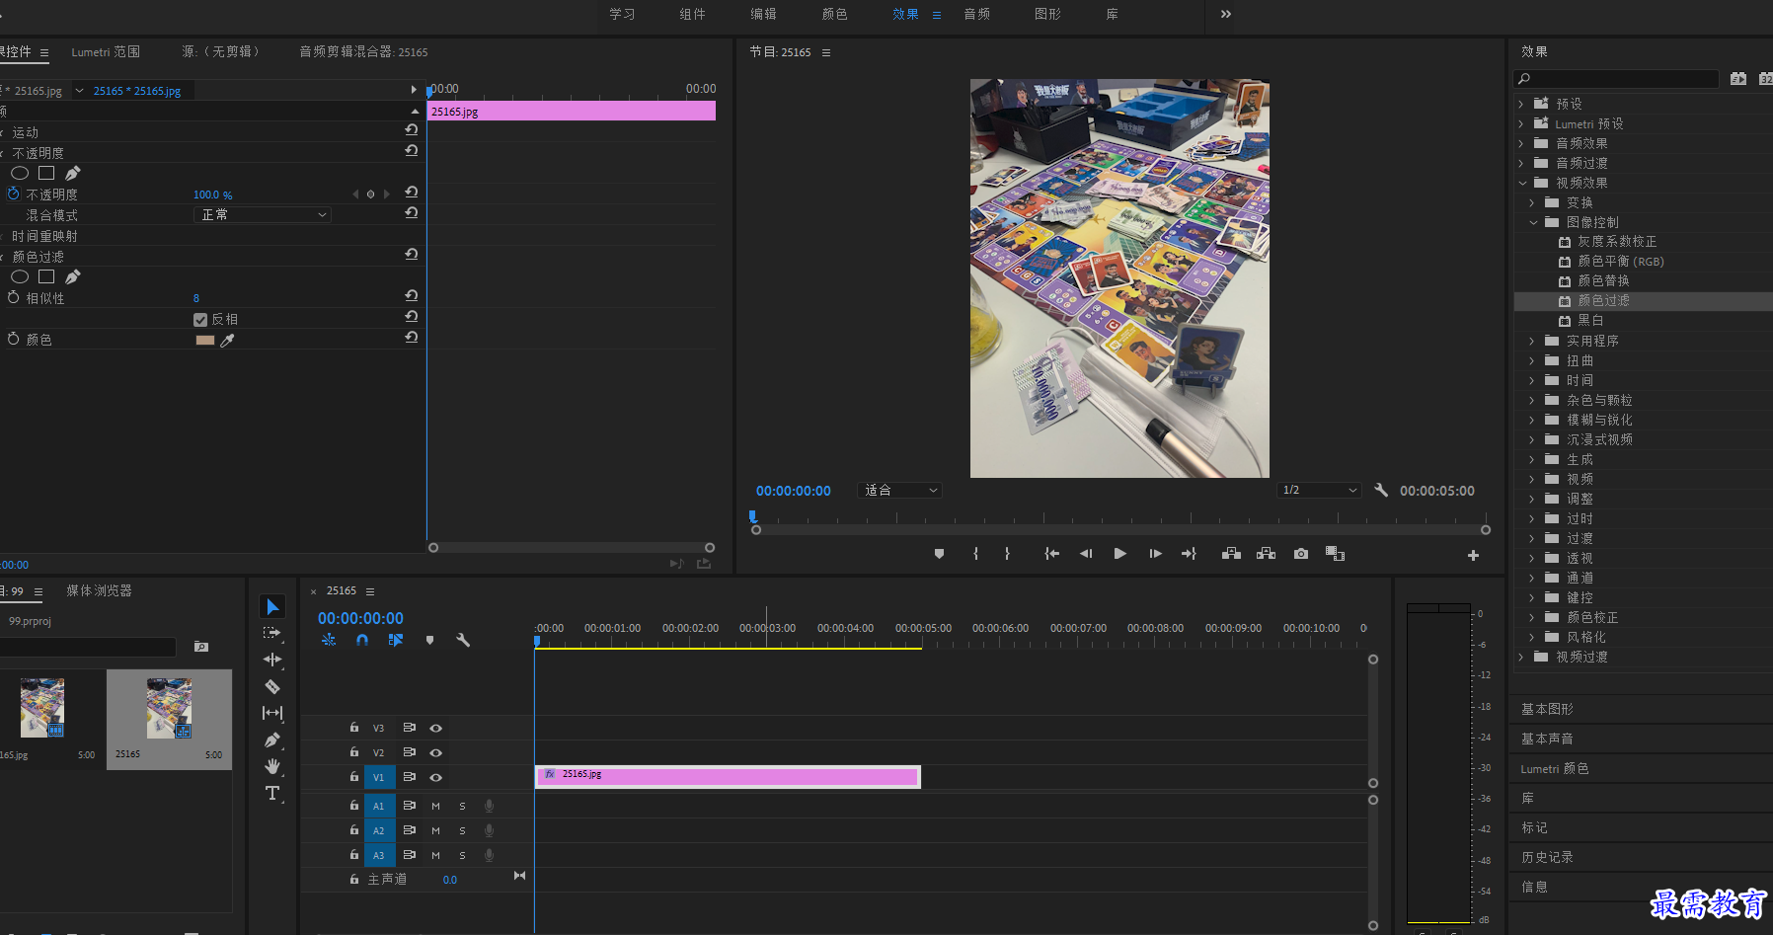Select the Slip tool
Image resolution: width=1773 pixels, height=935 pixels.
click(272, 713)
